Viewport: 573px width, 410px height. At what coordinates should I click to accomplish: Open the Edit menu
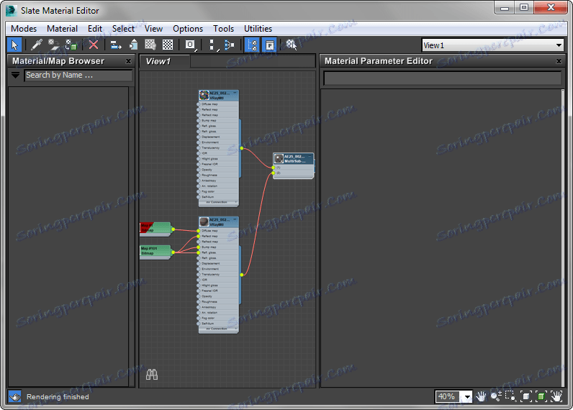[94, 29]
